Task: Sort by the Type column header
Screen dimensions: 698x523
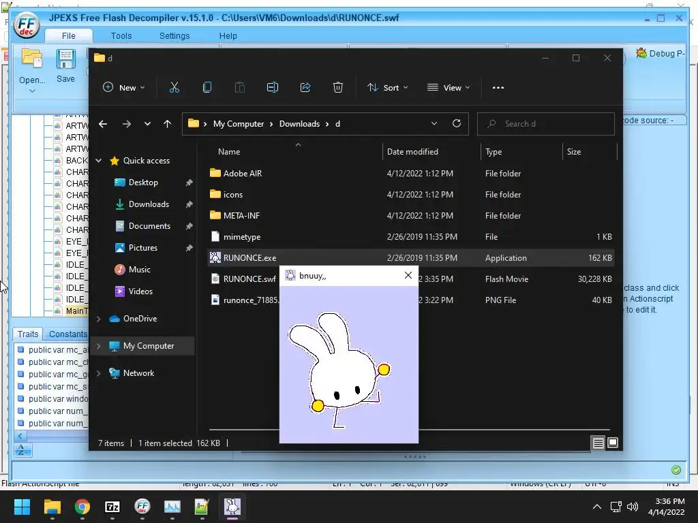Action: click(x=494, y=152)
